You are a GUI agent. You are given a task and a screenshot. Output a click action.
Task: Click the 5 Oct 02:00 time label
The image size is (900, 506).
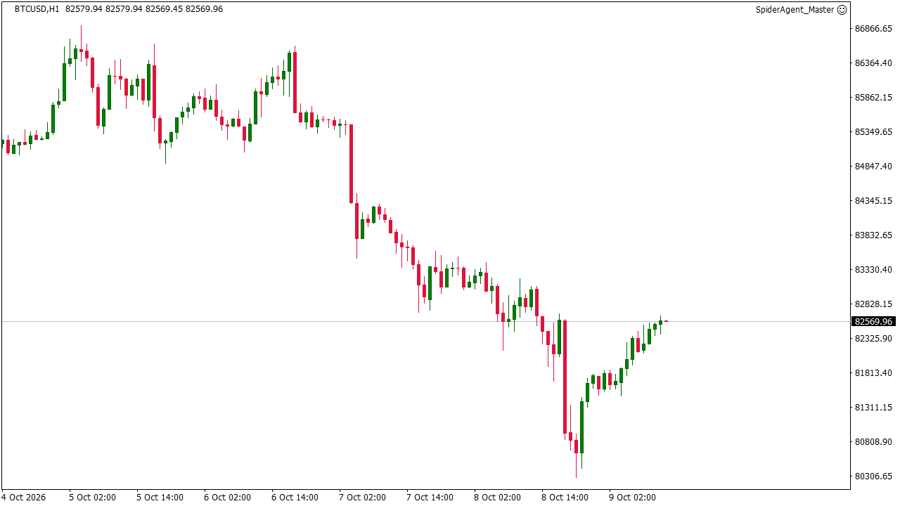point(93,498)
